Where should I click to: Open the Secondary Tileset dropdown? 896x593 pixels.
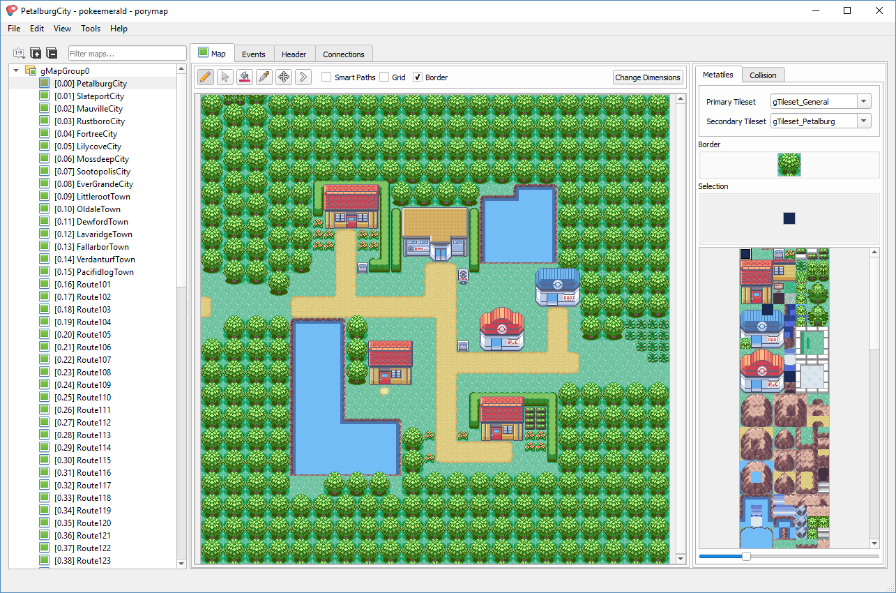[864, 121]
